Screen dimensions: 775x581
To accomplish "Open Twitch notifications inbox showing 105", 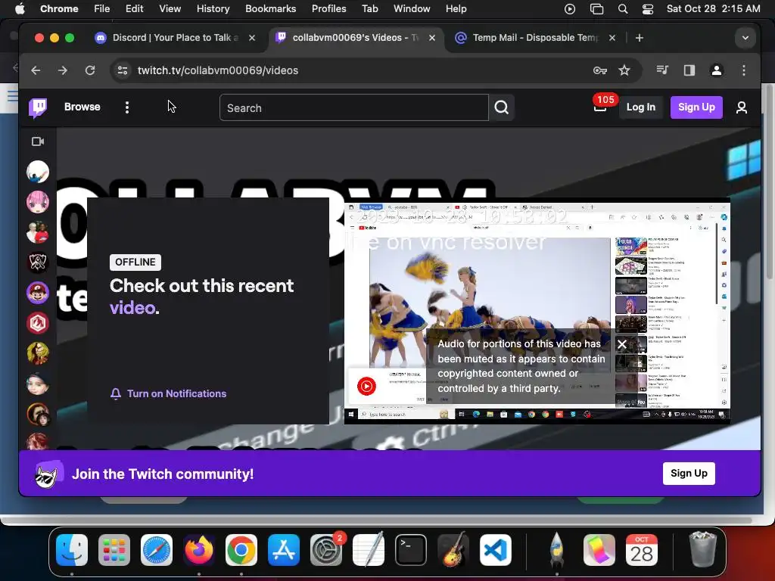I will (x=600, y=107).
